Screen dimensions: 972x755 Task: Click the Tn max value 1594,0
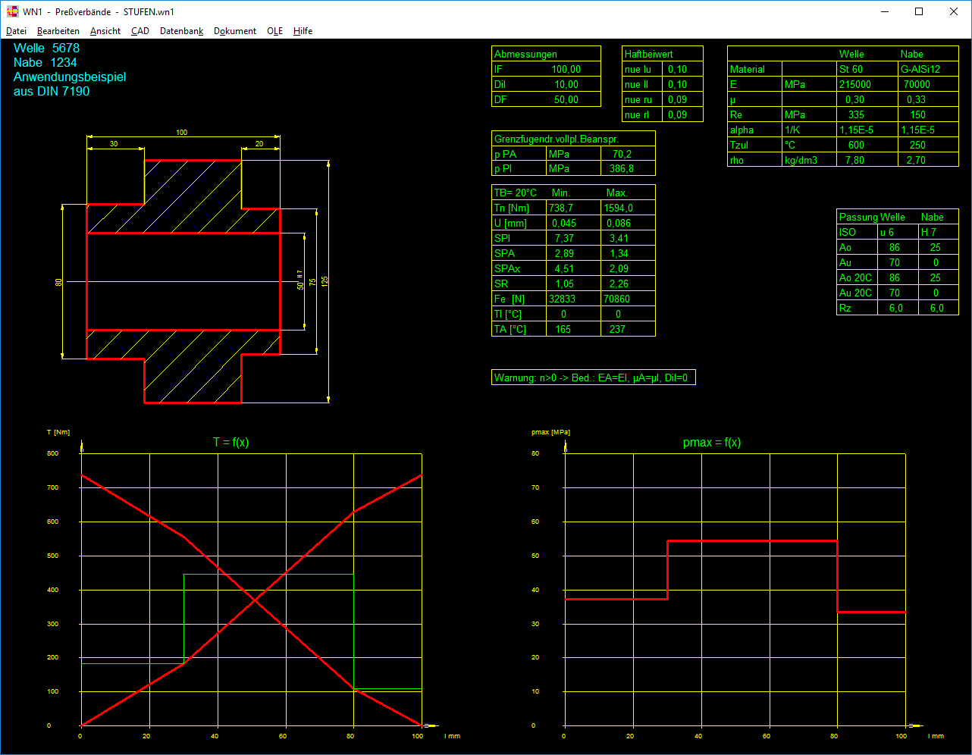click(x=619, y=208)
